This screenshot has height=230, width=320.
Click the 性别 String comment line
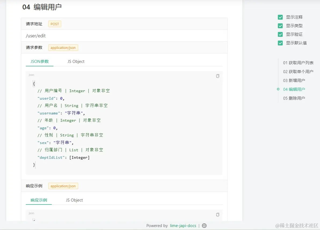tap(70, 135)
